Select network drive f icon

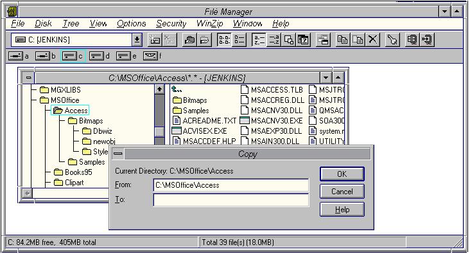[150, 56]
